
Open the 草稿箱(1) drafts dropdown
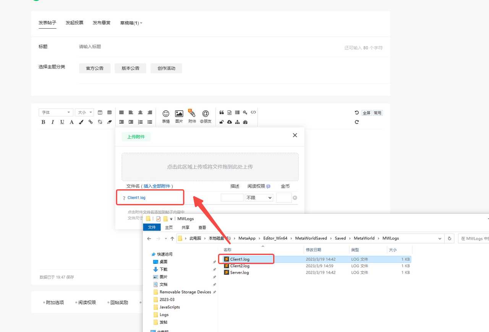coord(131,23)
